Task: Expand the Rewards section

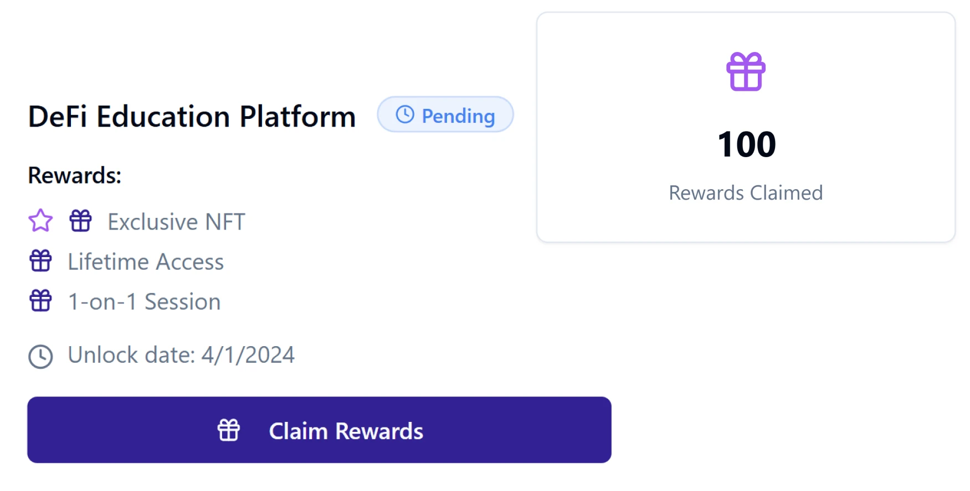Action: (74, 175)
